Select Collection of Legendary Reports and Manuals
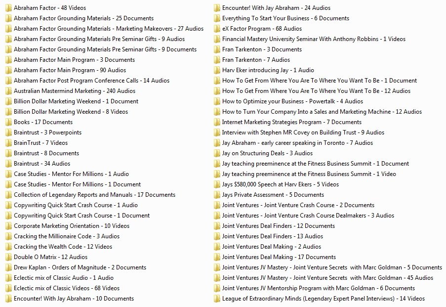Image resolution: width=446 pixels, height=307 pixels. coord(94,195)
